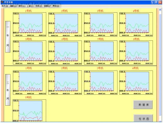Open the 编辑 menu

[13, 6]
